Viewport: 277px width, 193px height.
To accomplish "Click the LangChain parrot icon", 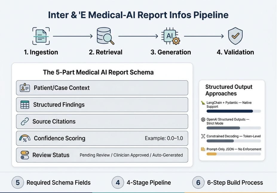I will [203, 103].
